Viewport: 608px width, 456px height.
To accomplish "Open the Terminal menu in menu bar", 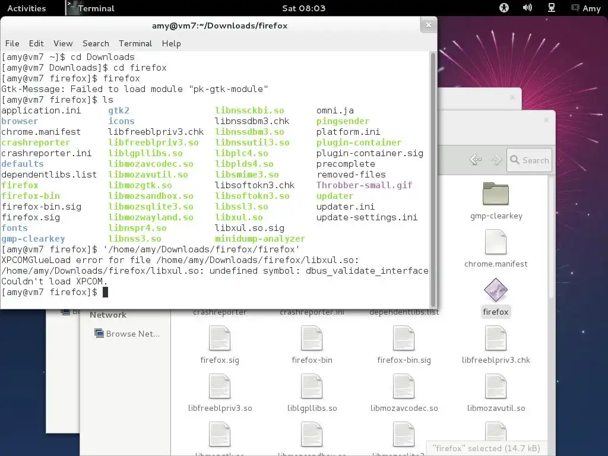I will point(135,43).
